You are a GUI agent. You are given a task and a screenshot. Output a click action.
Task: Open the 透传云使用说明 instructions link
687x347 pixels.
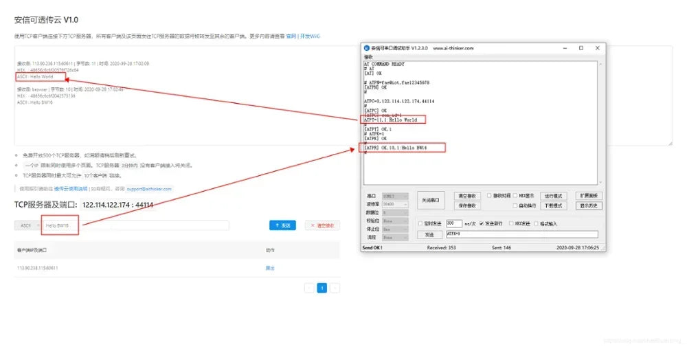pos(71,189)
